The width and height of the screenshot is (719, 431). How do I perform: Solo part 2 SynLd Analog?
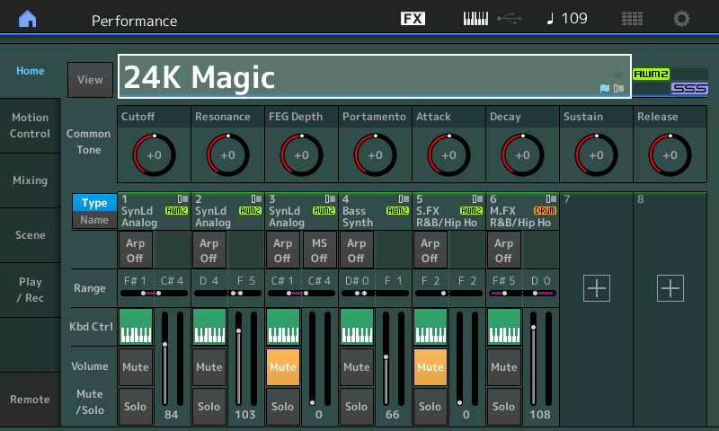(x=209, y=407)
